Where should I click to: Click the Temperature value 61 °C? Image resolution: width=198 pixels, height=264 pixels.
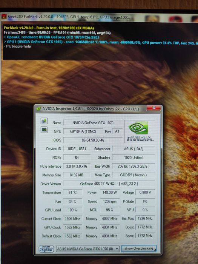[x=73, y=193]
